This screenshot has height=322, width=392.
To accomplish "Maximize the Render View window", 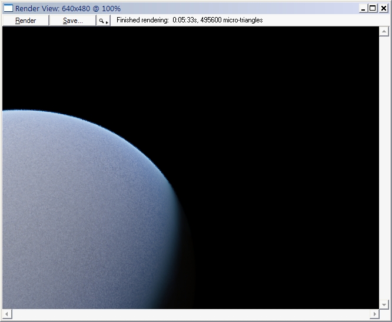I will pyautogui.click(x=373, y=8).
